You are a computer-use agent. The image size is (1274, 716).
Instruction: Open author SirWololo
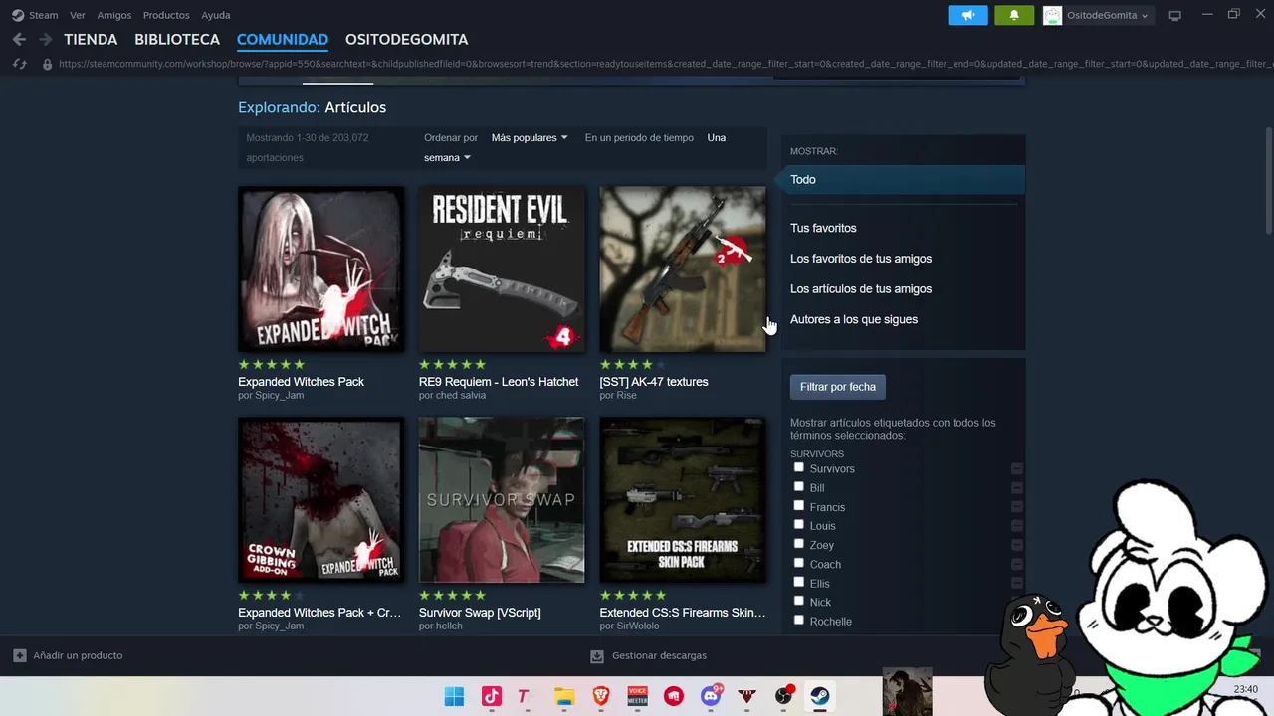click(x=638, y=626)
